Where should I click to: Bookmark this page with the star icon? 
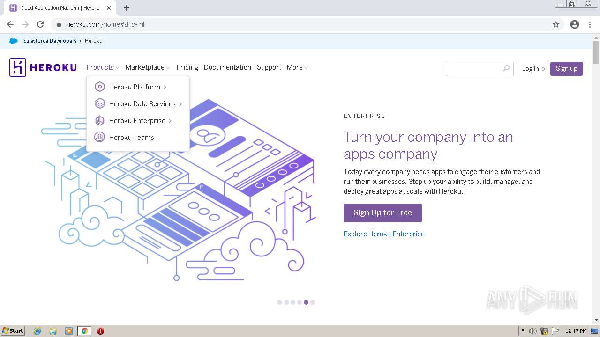pos(556,24)
